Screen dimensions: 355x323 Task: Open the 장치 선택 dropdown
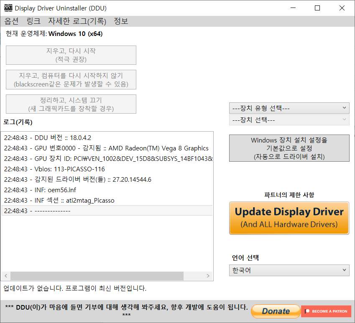click(x=289, y=120)
